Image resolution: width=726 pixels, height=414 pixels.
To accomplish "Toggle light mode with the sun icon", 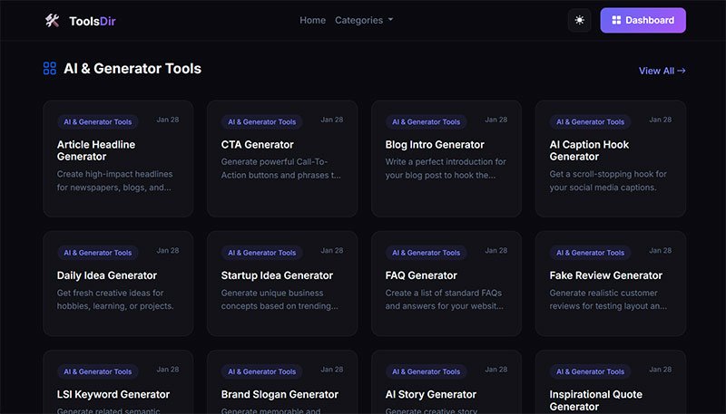I will coord(579,20).
